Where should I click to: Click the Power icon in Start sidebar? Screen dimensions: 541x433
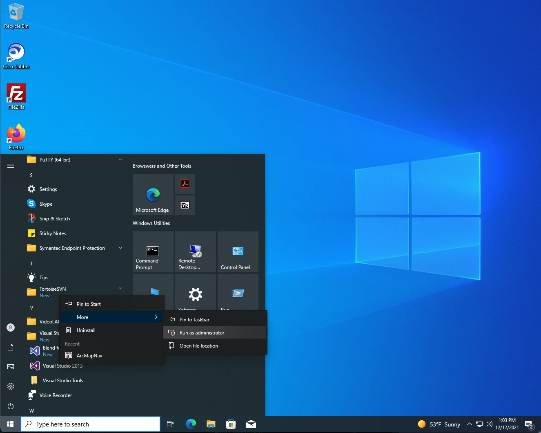[x=11, y=406]
